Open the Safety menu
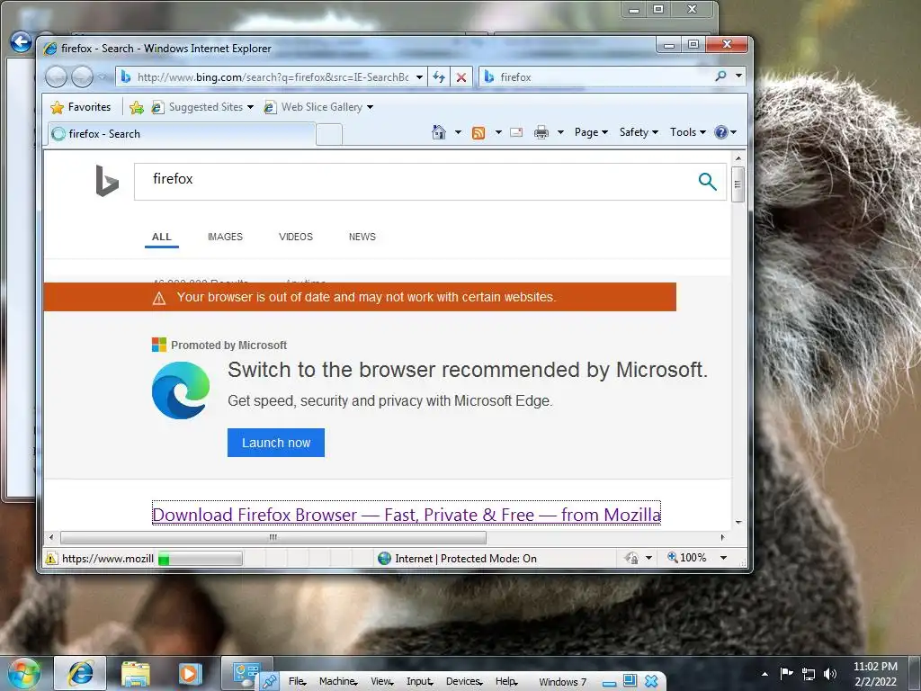921x691 pixels. 639,132
